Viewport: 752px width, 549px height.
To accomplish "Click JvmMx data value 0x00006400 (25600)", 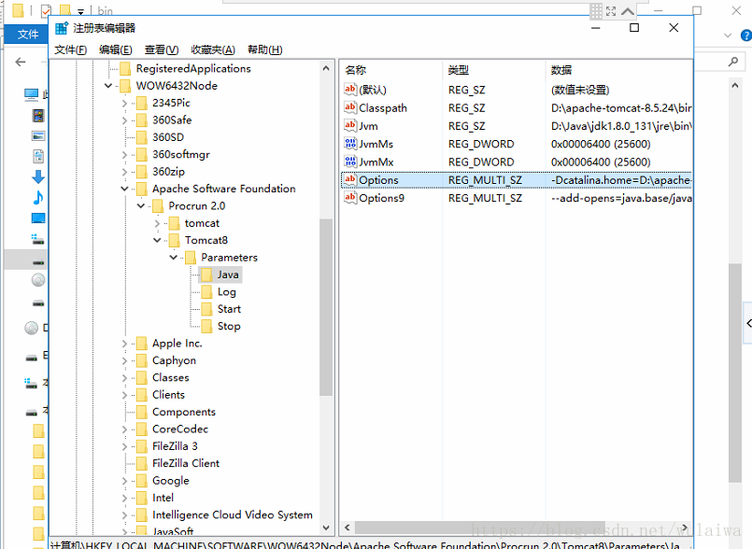I will [x=601, y=162].
